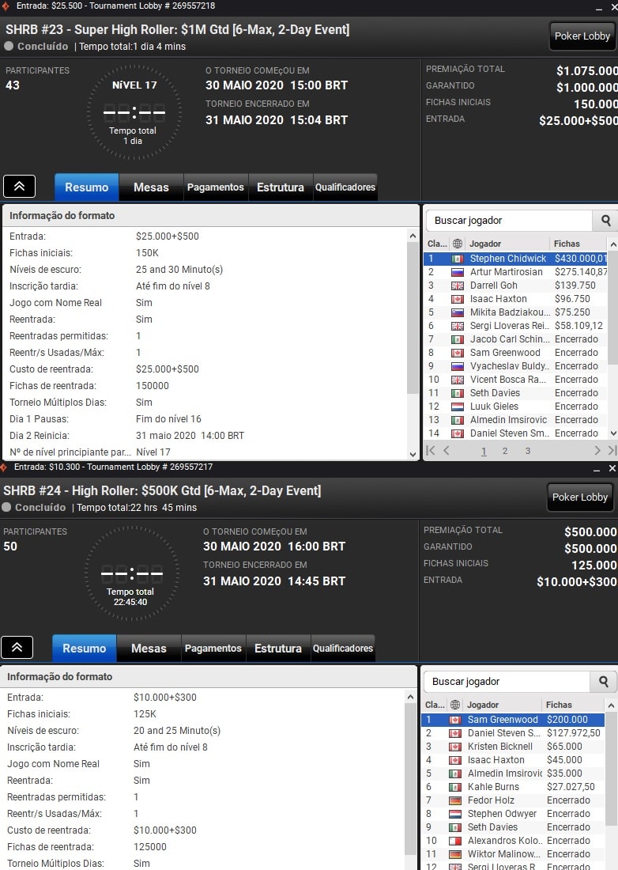Select Stephen Odwyer row
This screenshot has width=618, height=870.
[x=513, y=813]
